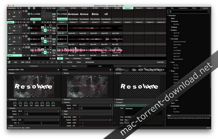Switch to the Generators deck tab

(77, 59)
